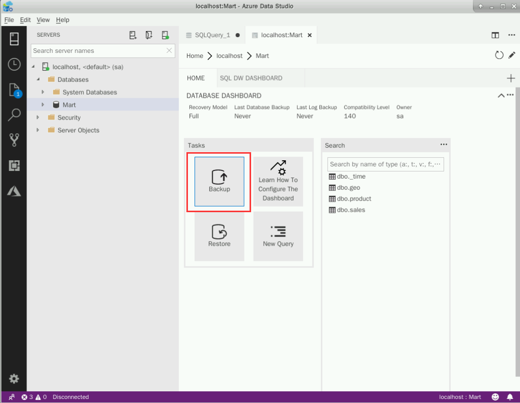The height and width of the screenshot is (403, 520).
Task: Click the Search server names field
Action: [x=98, y=51]
